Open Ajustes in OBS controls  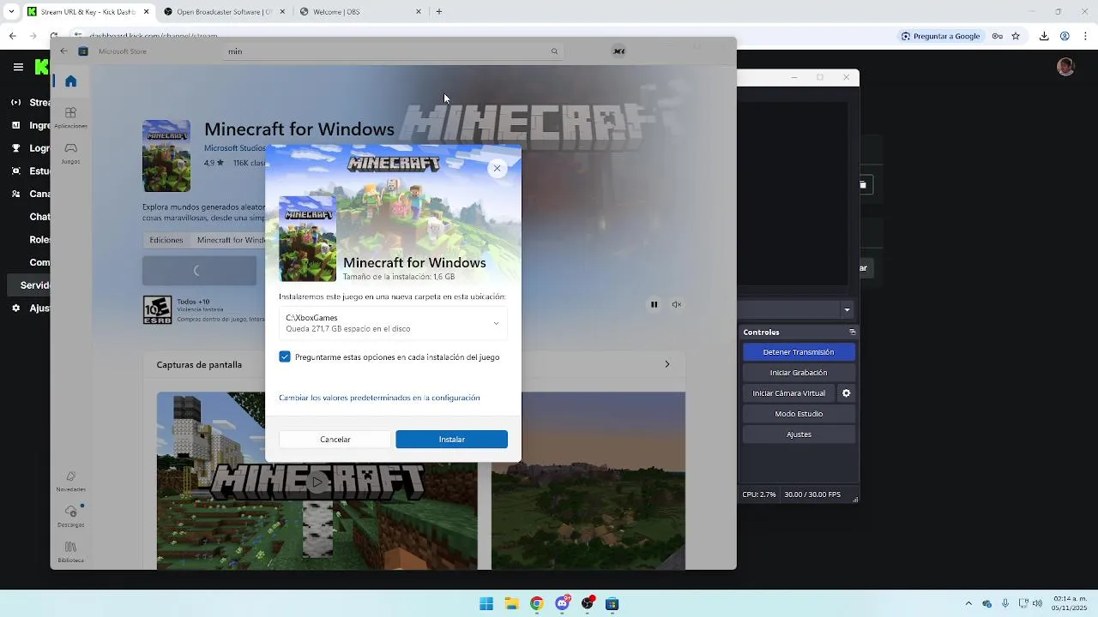799,434
